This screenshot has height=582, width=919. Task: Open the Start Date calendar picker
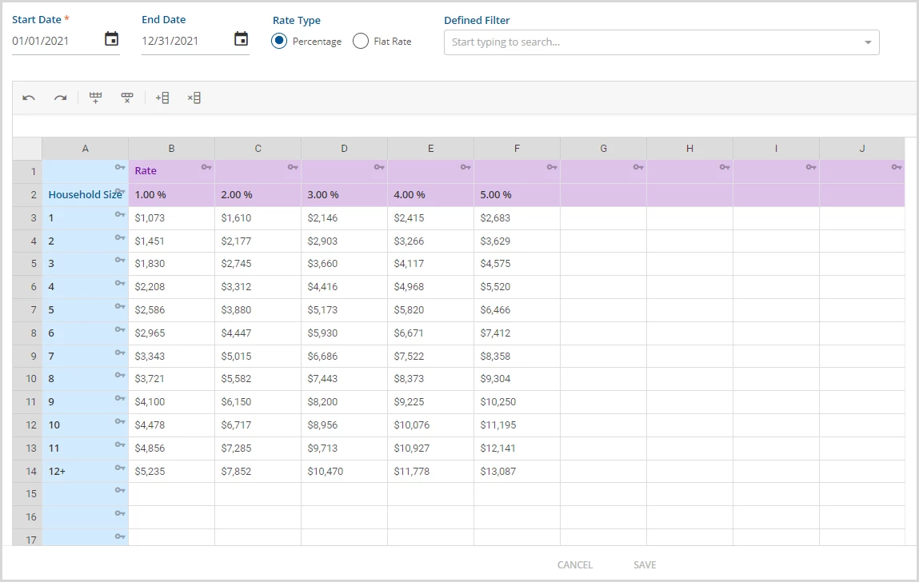111,39
